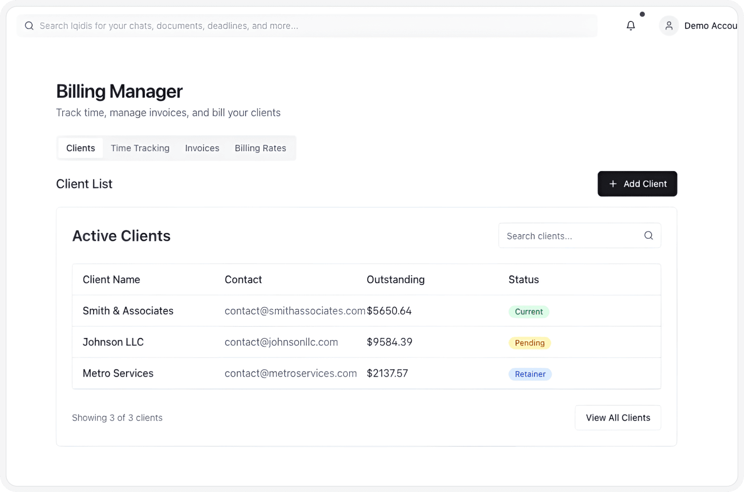744x492 pixels.
Task: Click the Client Name column header
Action: 111,280
